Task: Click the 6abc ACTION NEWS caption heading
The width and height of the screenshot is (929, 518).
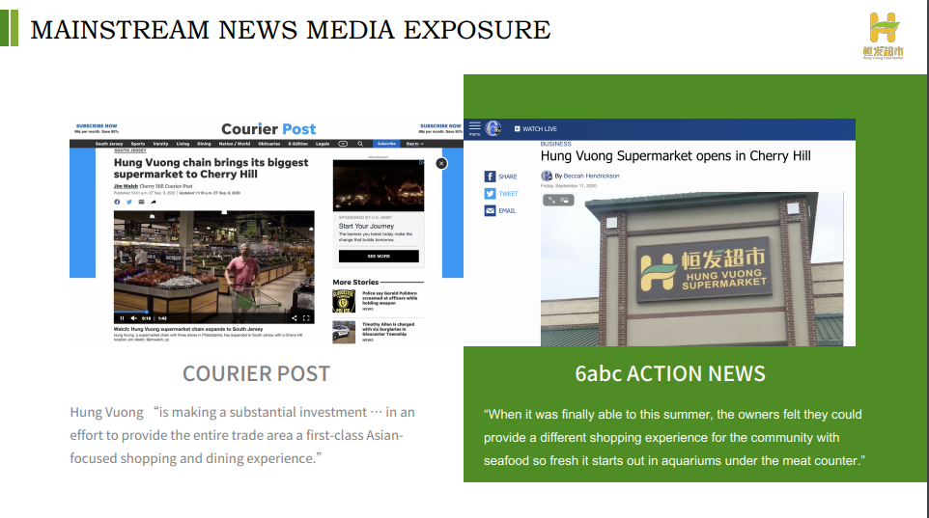Action: click(x=670, y=373)
